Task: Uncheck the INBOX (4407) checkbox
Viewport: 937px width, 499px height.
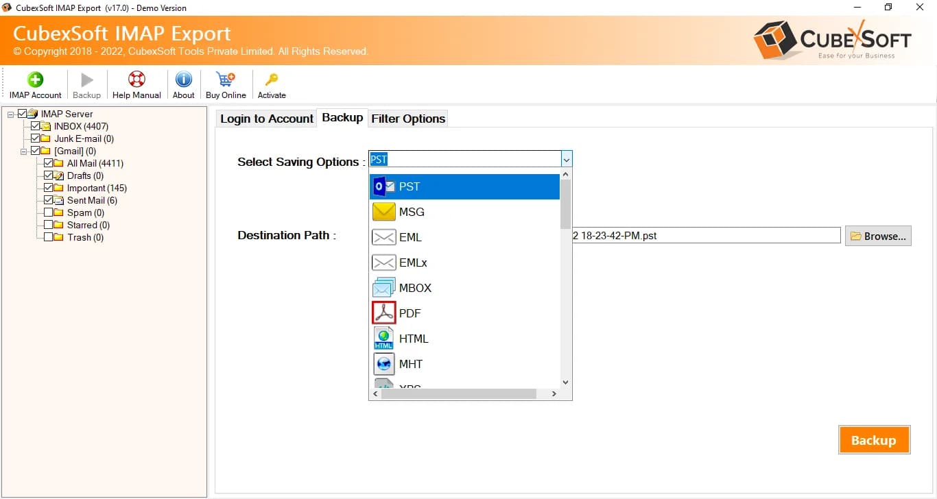Action: pos(36,126)
